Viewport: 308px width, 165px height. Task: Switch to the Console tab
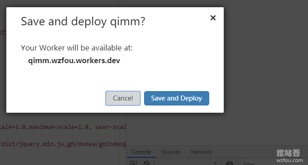click(x=141, y=152)
